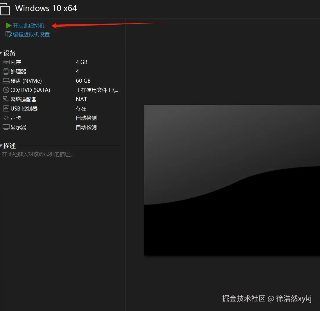
Task: Click the memory chip icon for 内存
Action: coord(6,62)
